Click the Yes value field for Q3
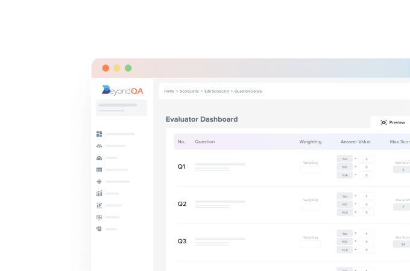410x271 pixels. click(x=367, y=234)
